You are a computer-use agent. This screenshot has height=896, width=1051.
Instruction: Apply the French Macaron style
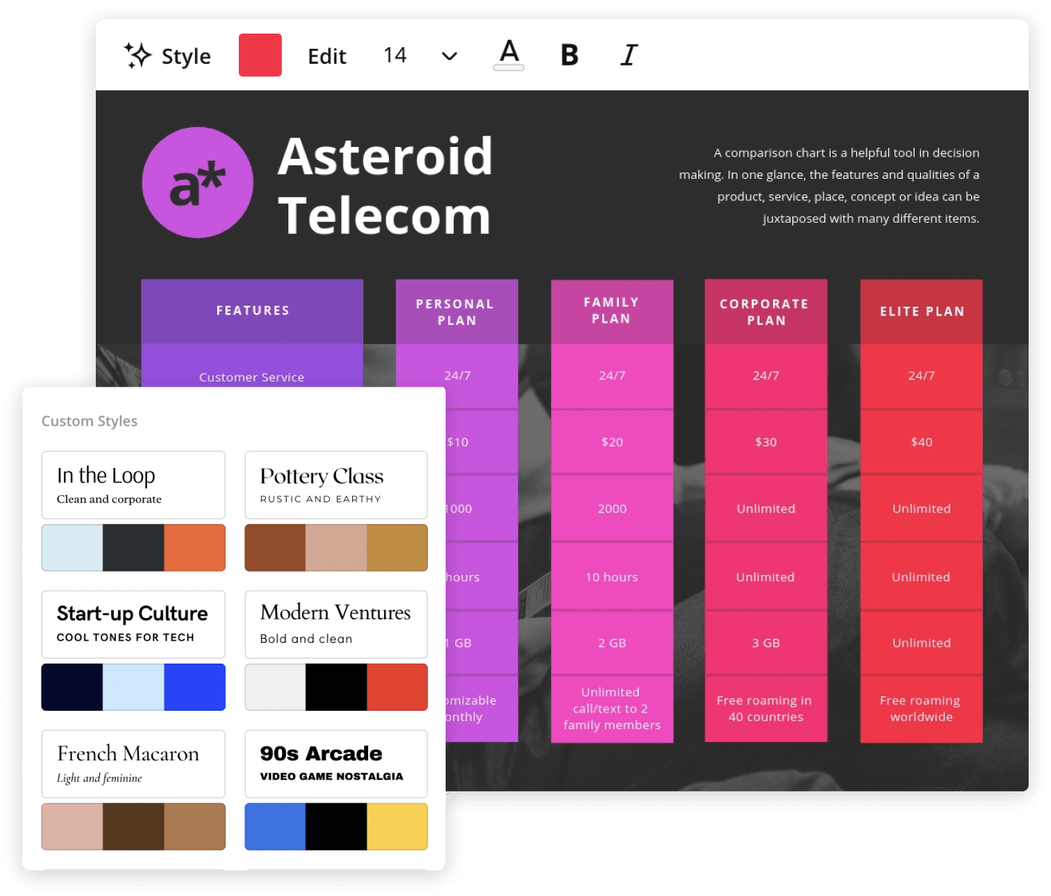coord(133,763)
